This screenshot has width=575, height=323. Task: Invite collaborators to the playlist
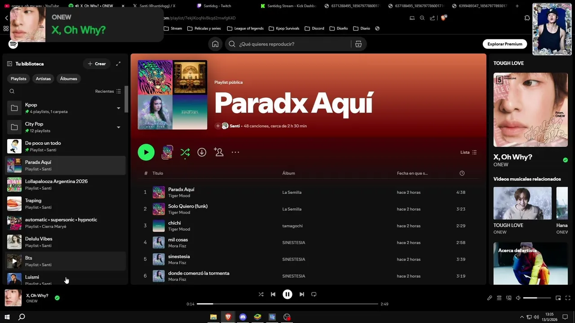click(219, 152)
